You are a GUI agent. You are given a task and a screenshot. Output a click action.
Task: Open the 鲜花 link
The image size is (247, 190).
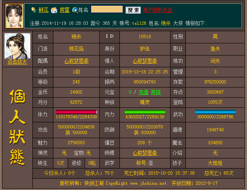[43, 10]
